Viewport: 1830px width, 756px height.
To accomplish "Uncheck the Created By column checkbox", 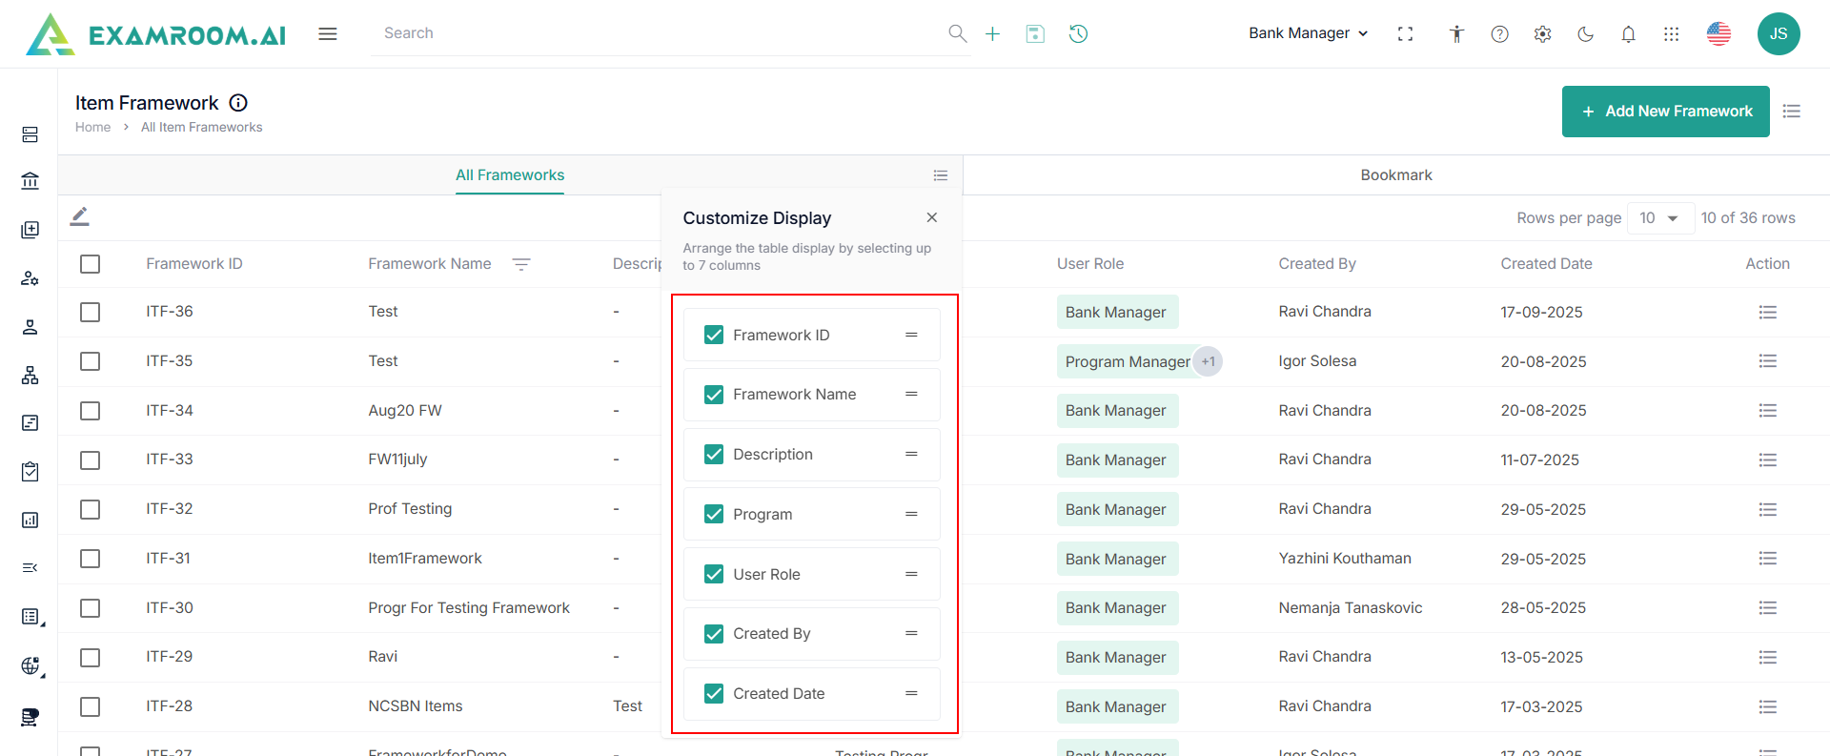I will point(714,634).
